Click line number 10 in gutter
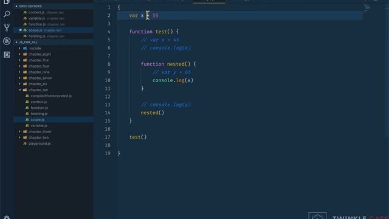389x219 pixels. (108, 80)
